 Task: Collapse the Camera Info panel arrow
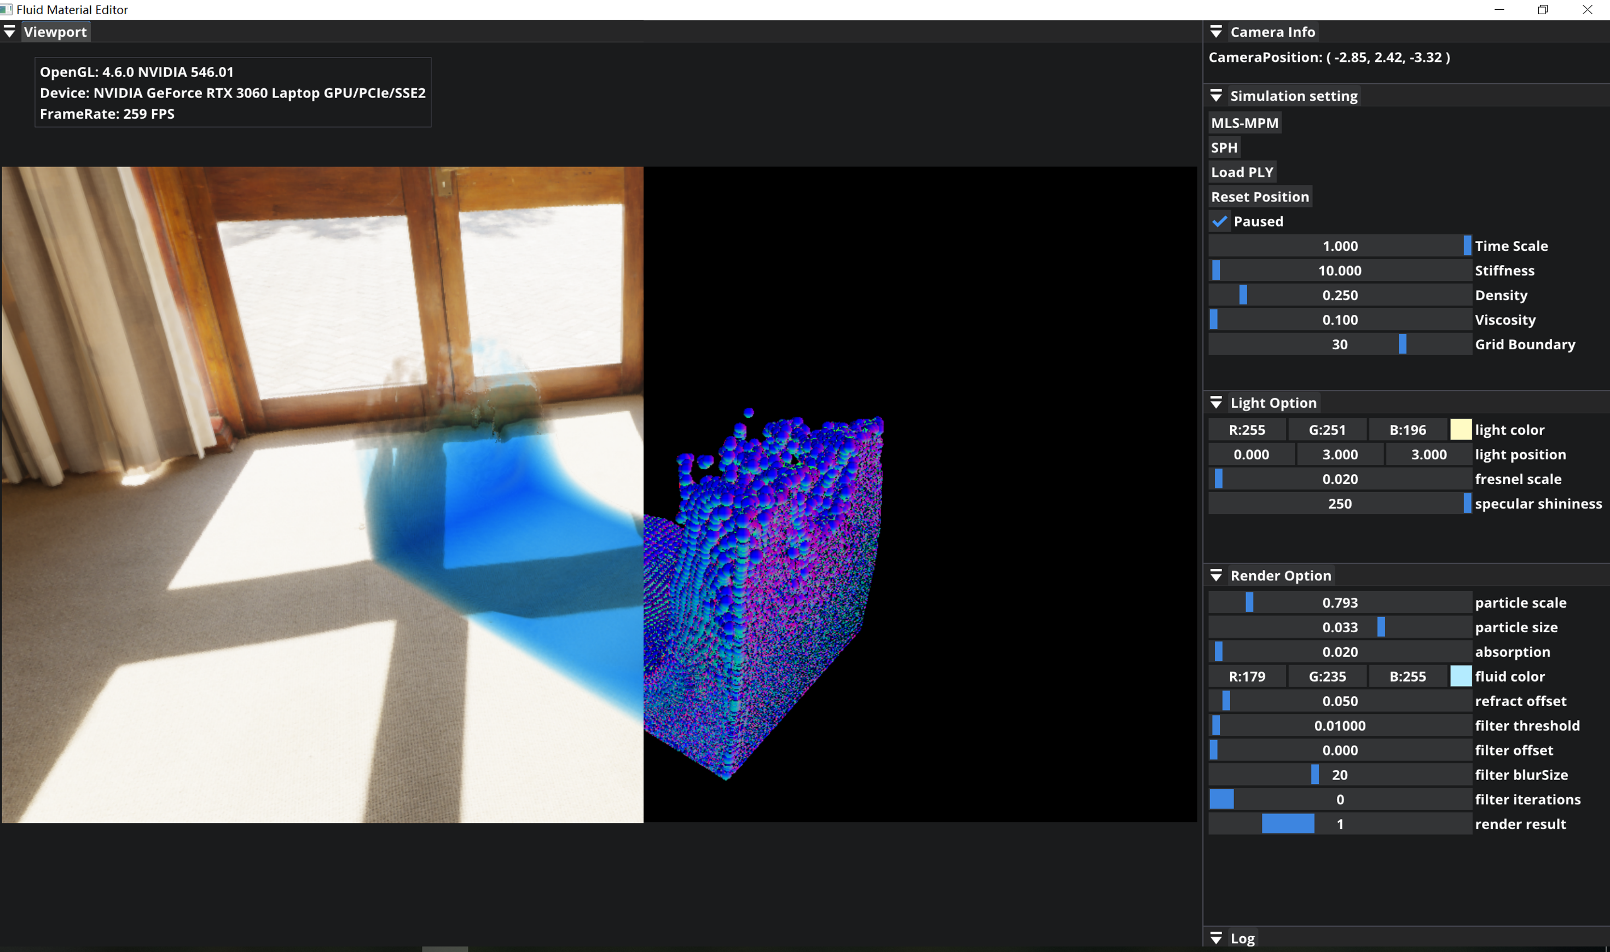[1215, 31]
